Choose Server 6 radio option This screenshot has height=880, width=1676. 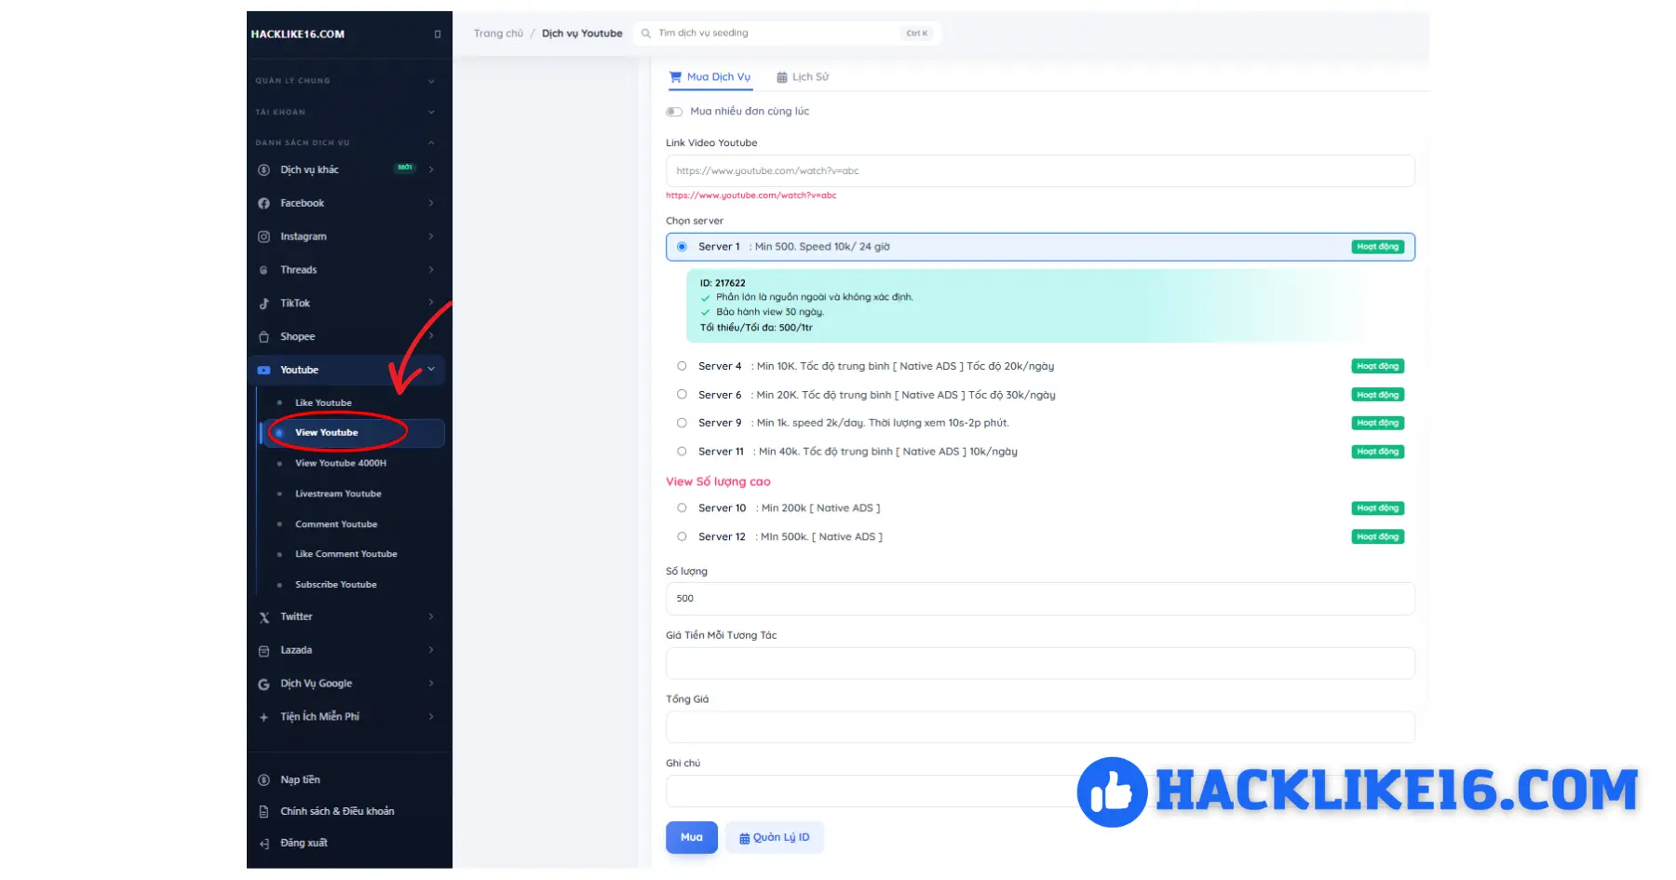pos(682,395)
